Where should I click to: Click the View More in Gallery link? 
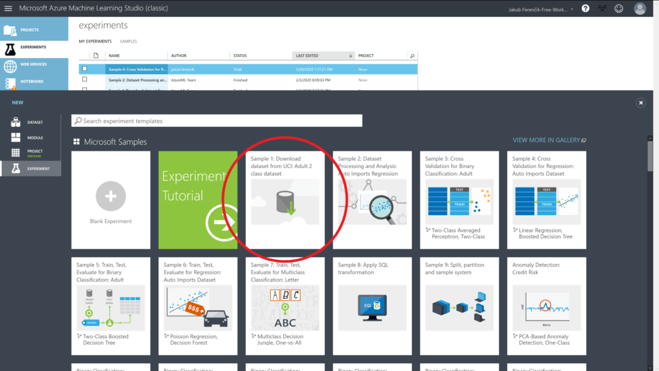coord(549,140)
